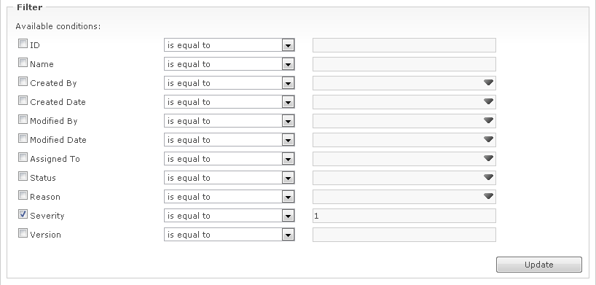Check the Assigned To condition
This screenshot has height=285, width=596.
point(23,157)
